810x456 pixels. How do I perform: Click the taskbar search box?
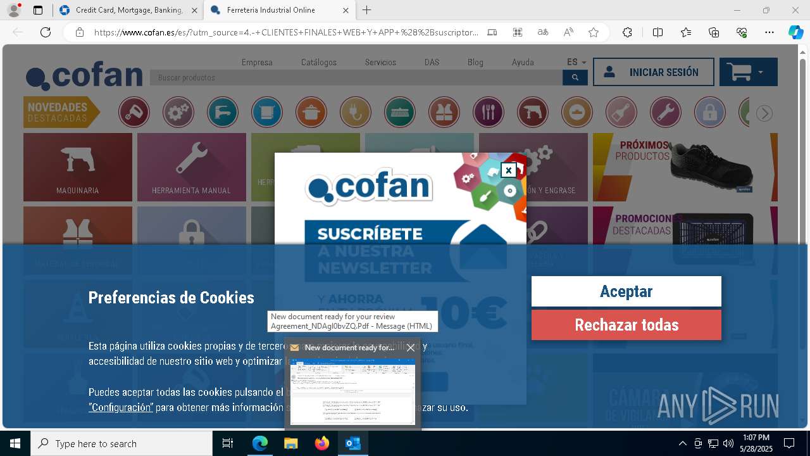(121, 443)
